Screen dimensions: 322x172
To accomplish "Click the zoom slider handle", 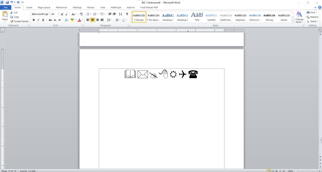I will point(308,171).
